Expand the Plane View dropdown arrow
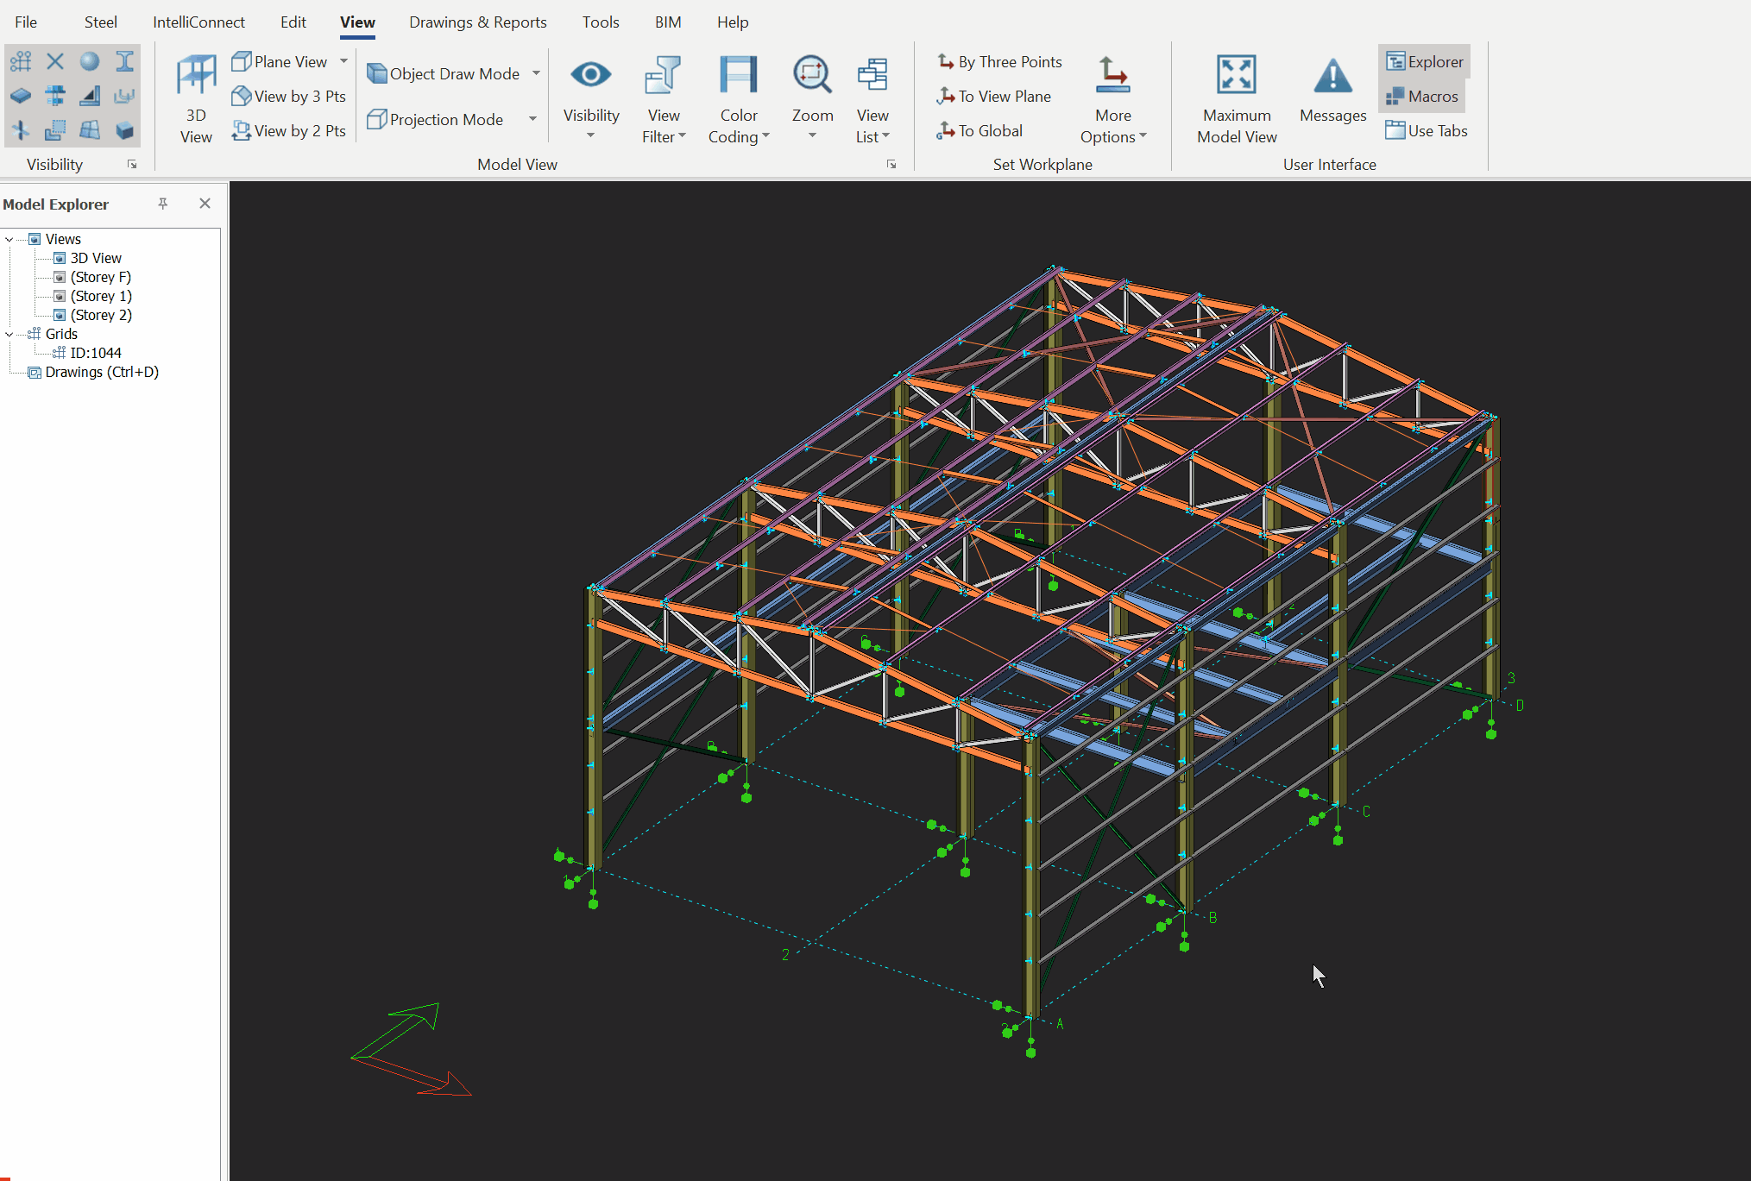Image resolution: width=1751 pixels, height=1181 pixels. click(343, 61)
